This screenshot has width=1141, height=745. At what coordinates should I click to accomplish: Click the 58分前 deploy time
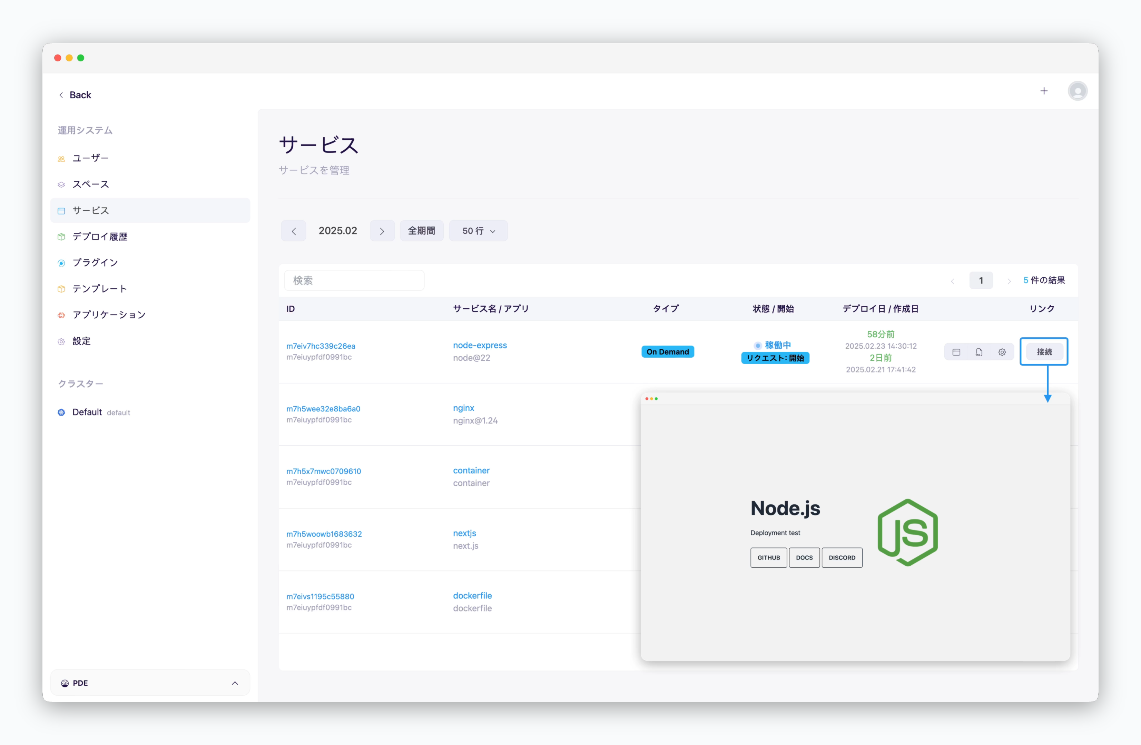click(x=881, y=335)
